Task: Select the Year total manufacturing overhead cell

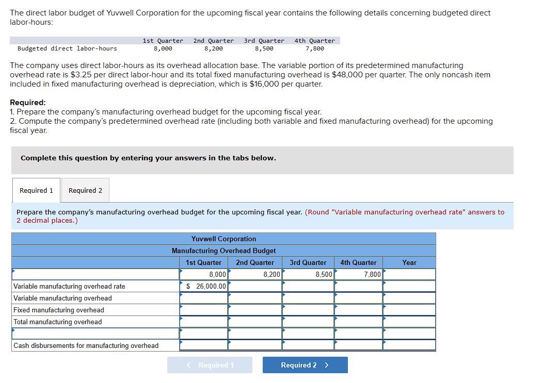Action: (409, 322)
